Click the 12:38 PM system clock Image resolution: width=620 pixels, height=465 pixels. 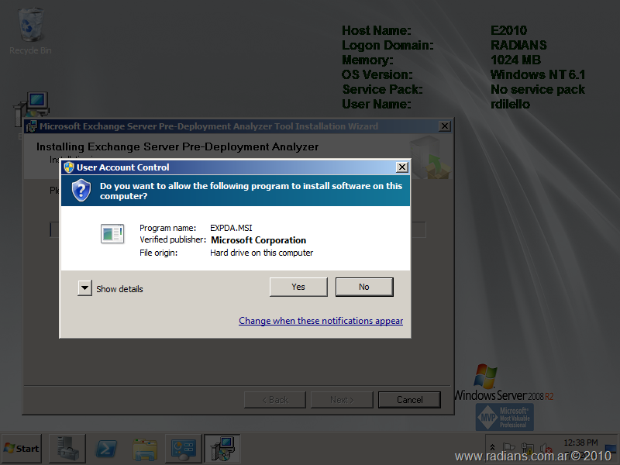point(580,442)
